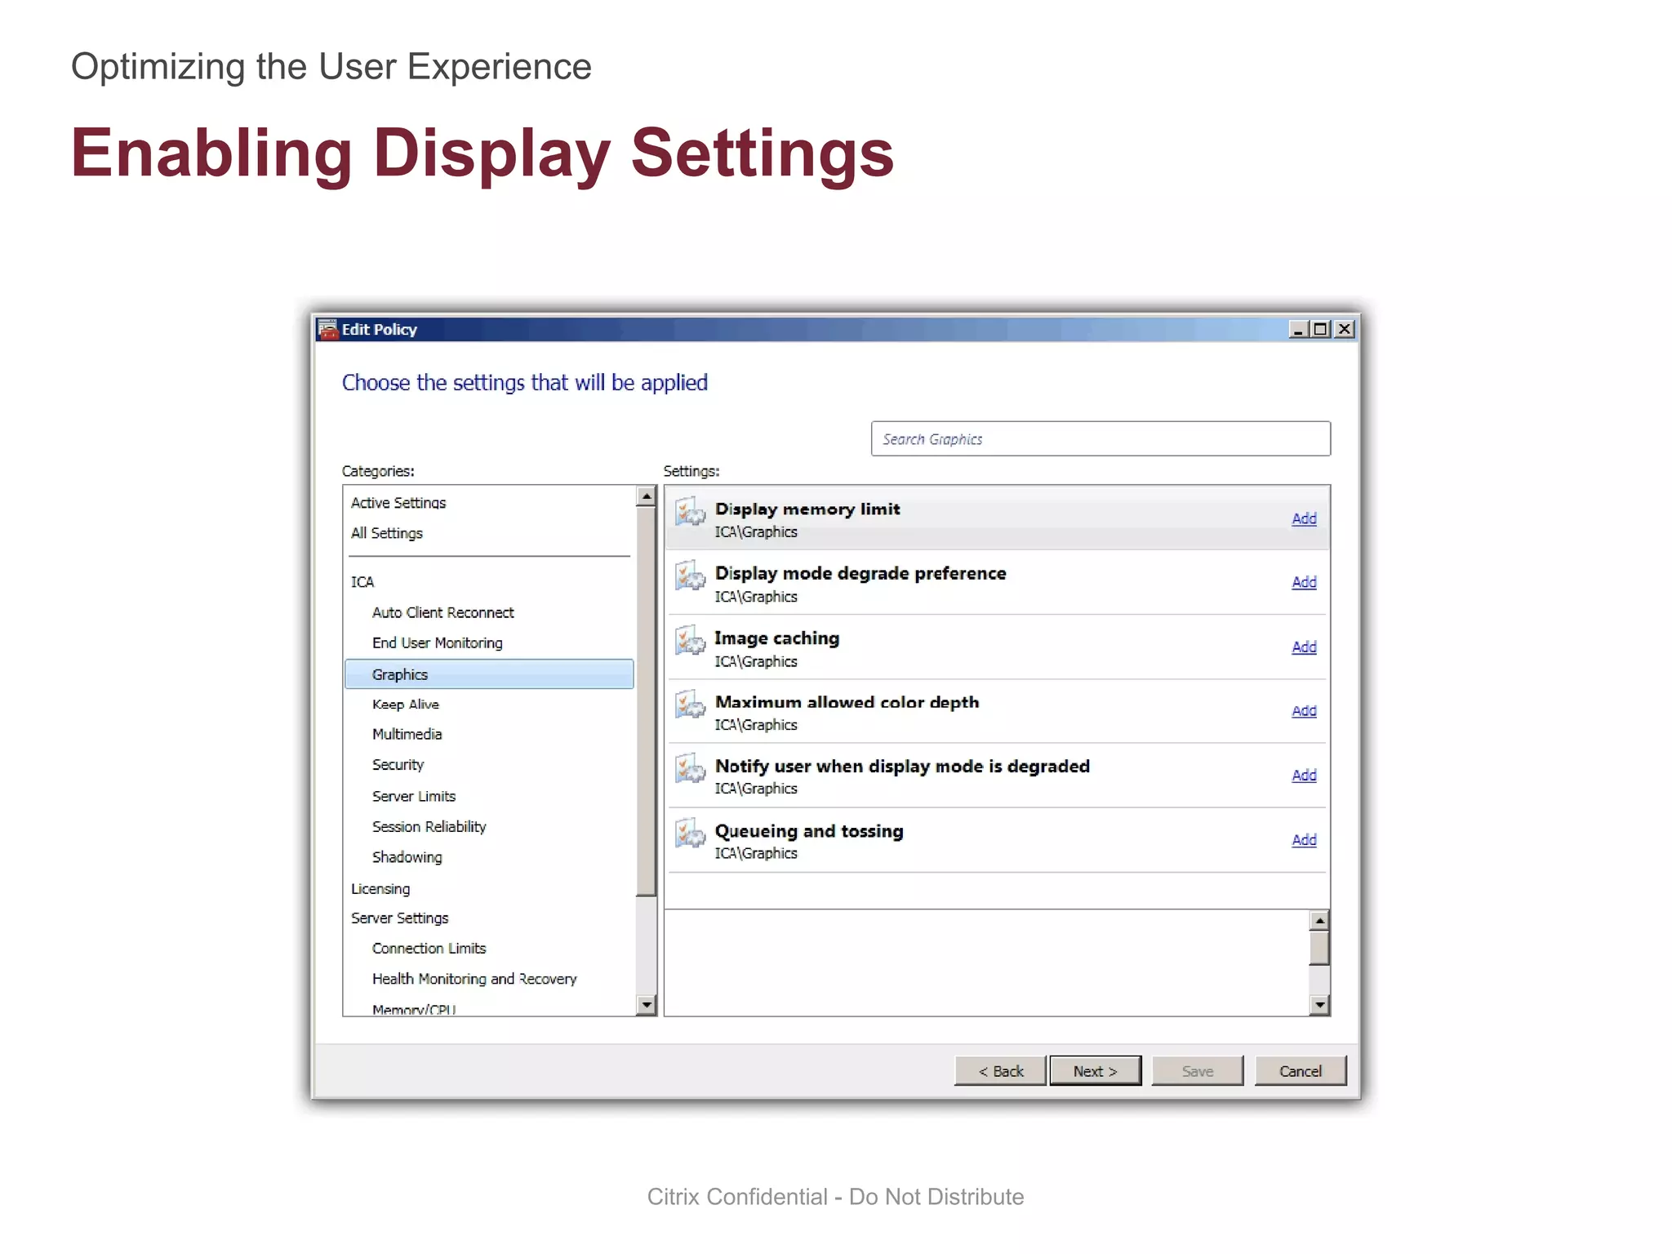Viewport: 1672px width, 1254px height.
Task: Click the description pane scroll down arrow
Action: [x=1319, y=1005]
